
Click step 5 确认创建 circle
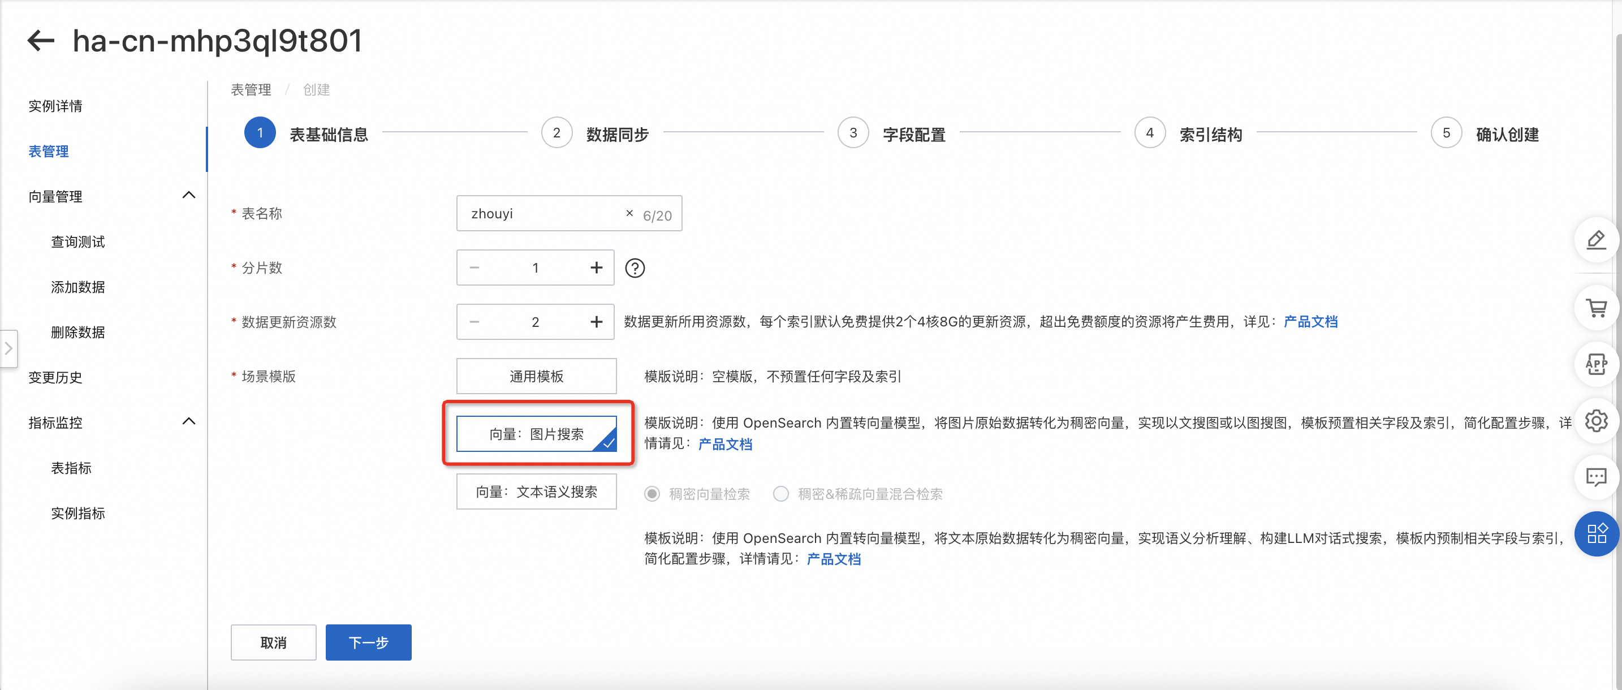1446,133
